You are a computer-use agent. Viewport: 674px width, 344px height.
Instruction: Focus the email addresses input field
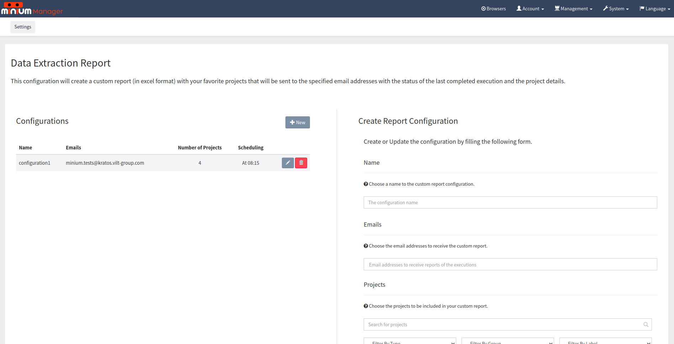[510, 264]
